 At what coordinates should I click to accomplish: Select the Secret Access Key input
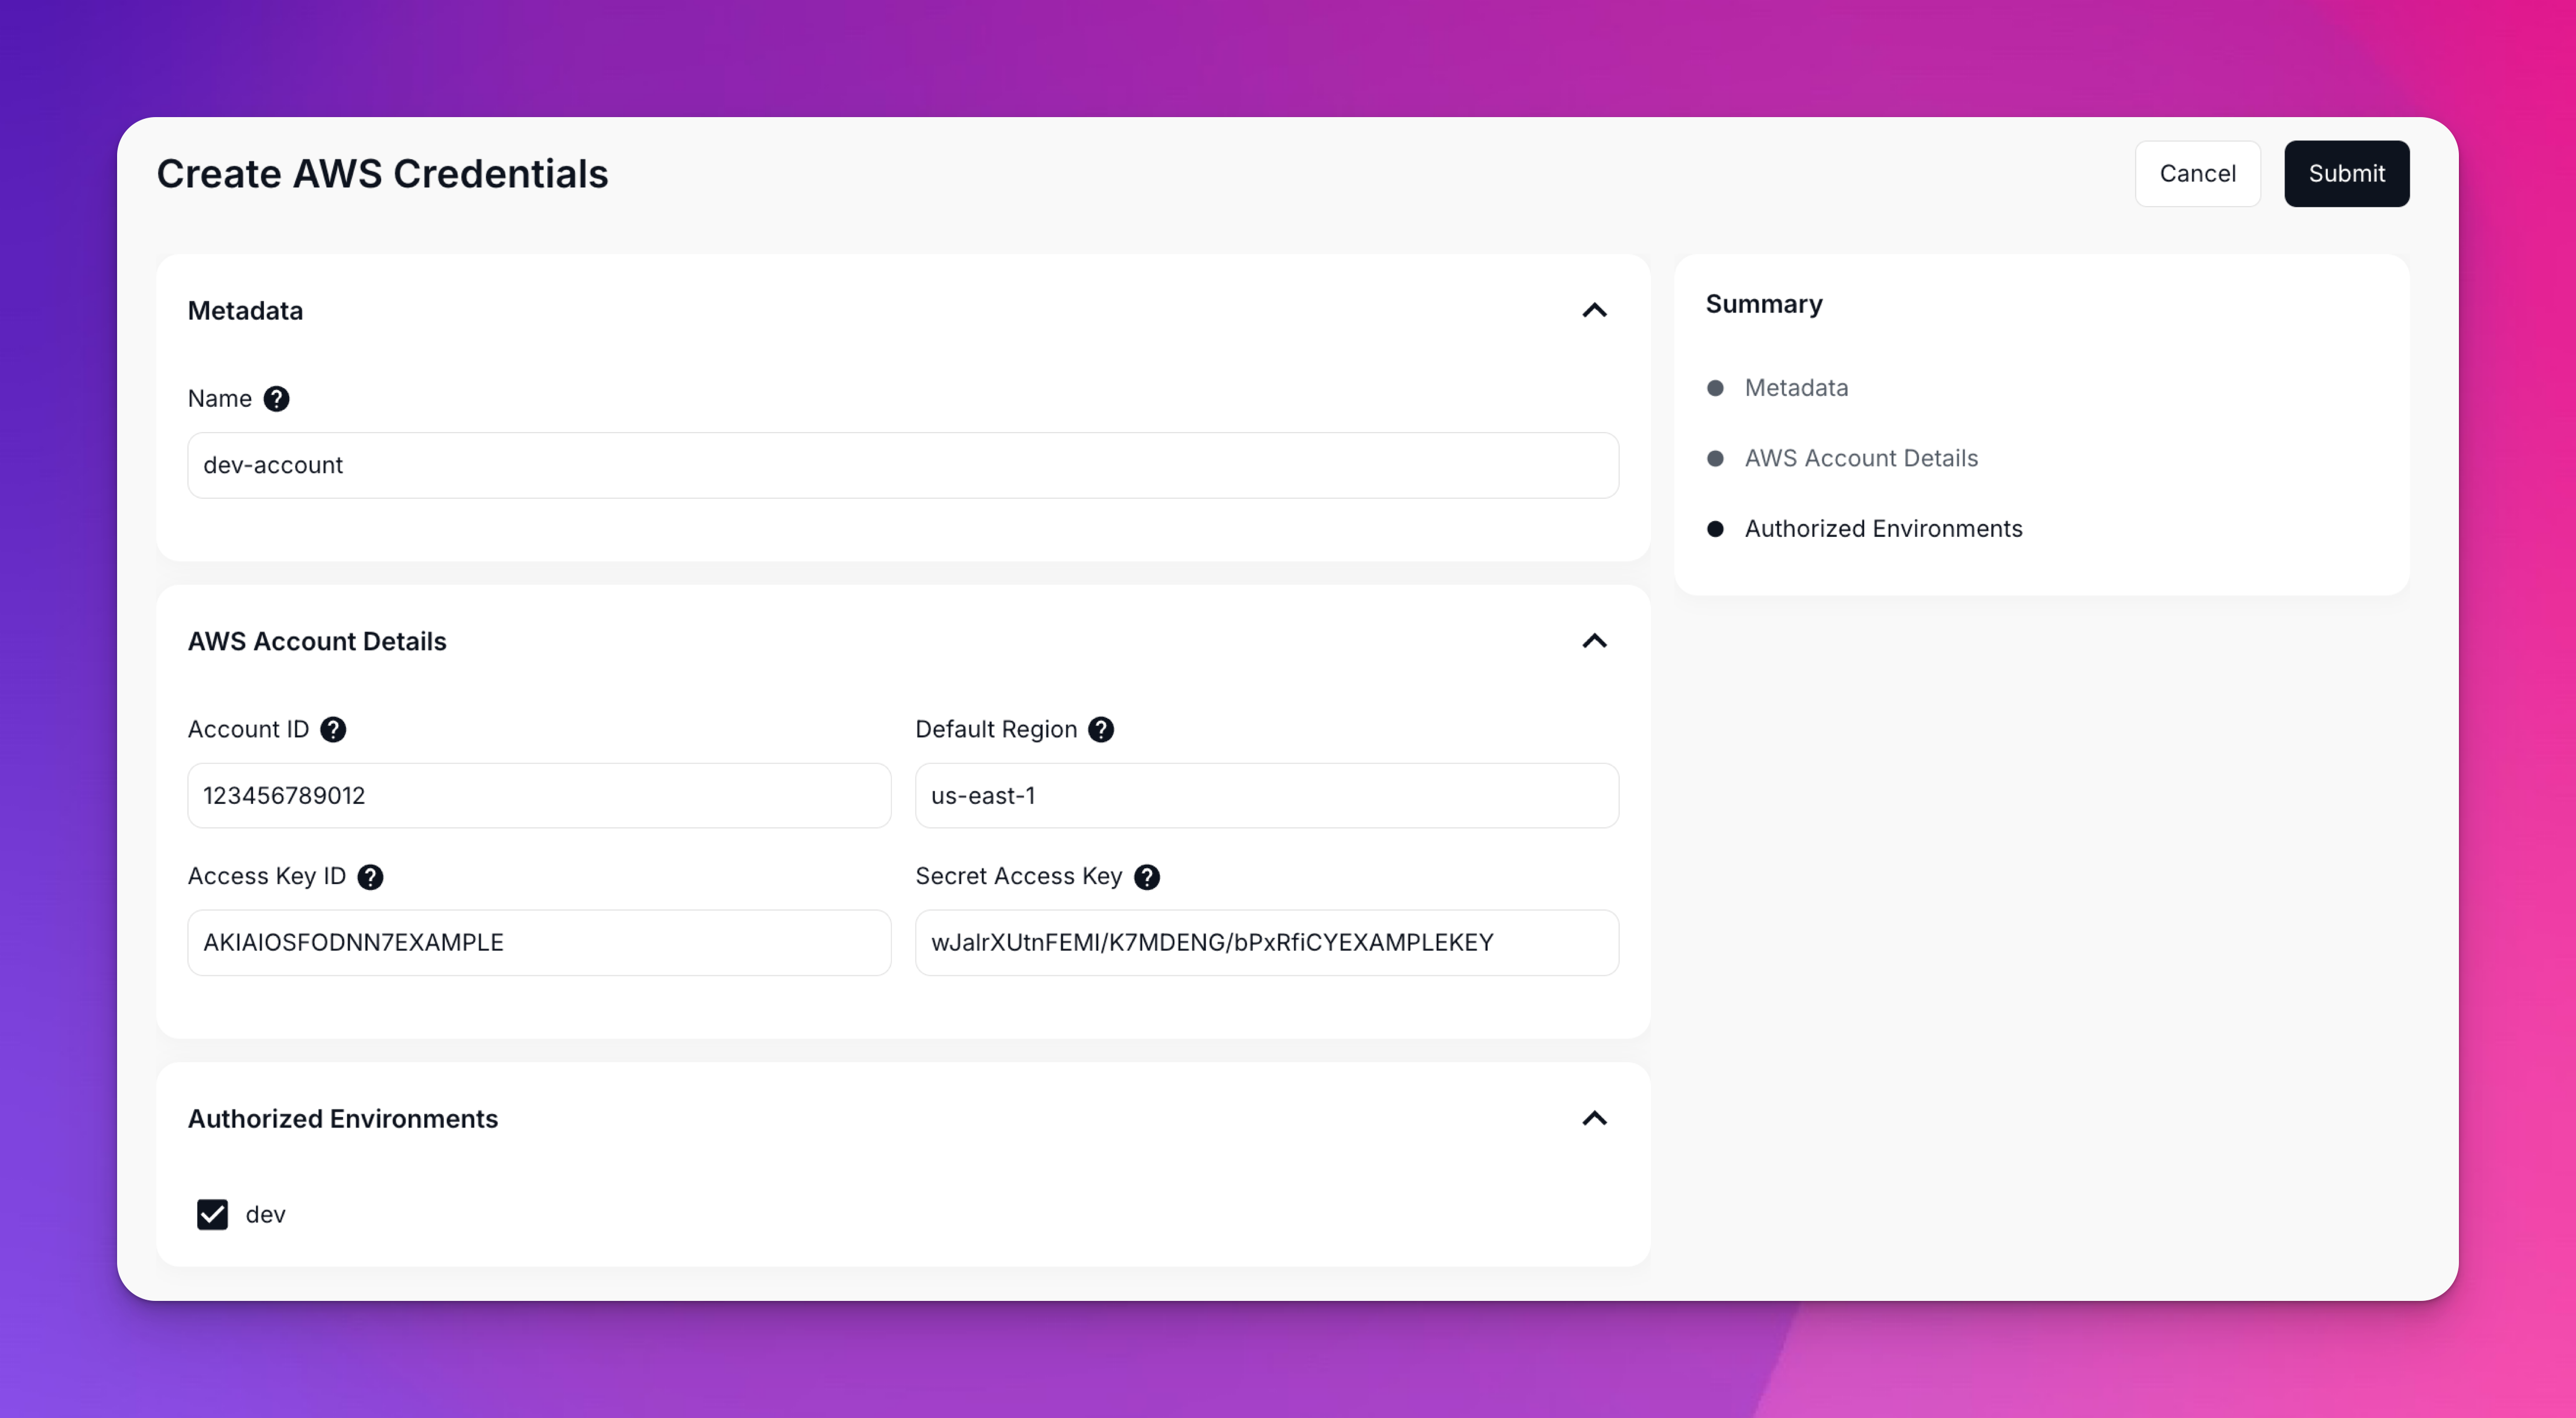(1267, 943)
